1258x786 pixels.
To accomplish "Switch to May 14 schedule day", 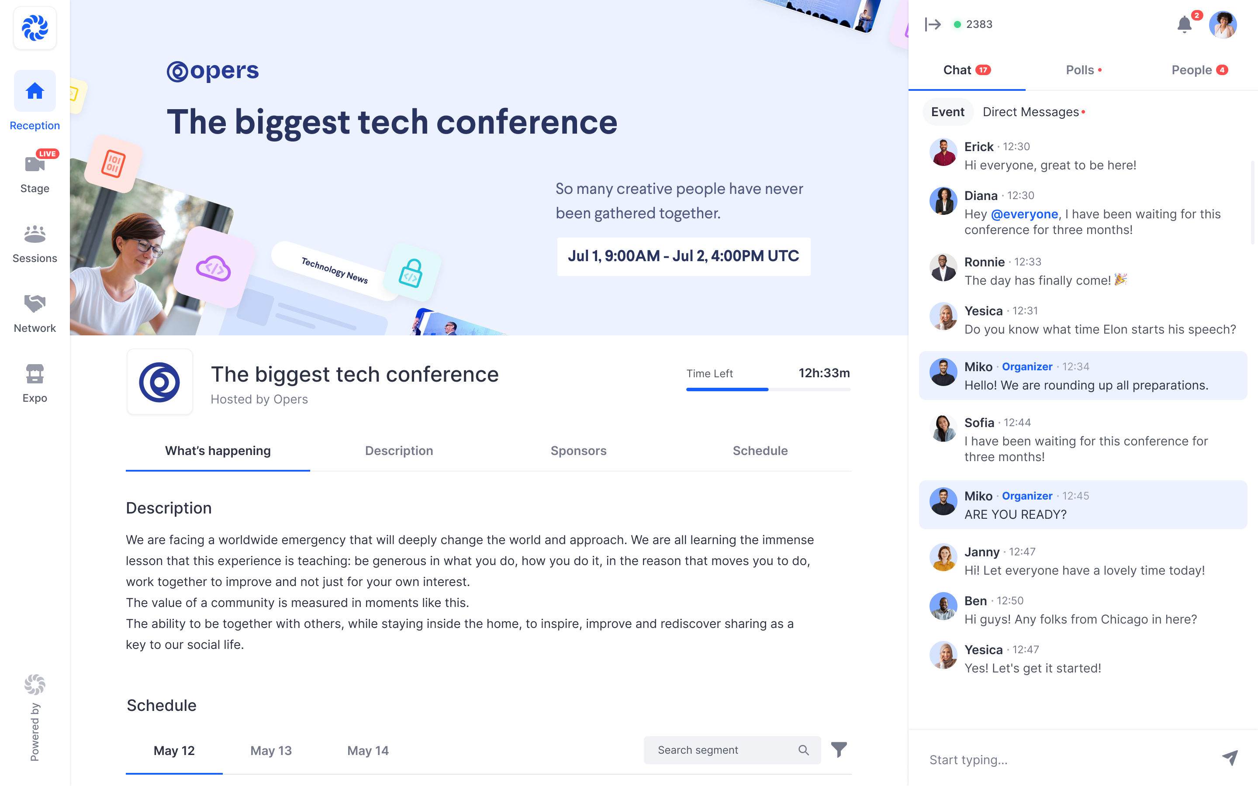I will point(369,750).
